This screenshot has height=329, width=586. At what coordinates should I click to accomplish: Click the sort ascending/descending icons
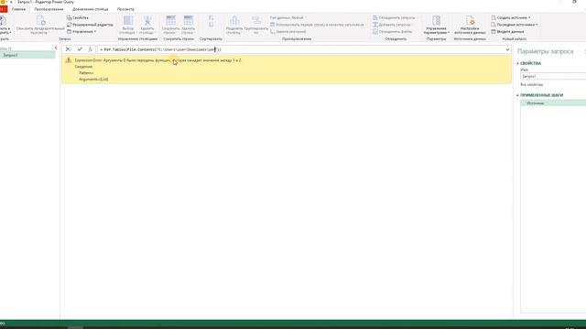tap(212, 21)
